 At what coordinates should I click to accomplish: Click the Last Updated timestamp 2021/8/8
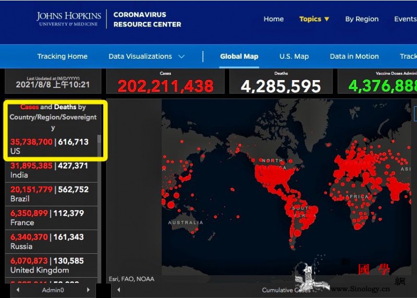[x=53, y=85]
